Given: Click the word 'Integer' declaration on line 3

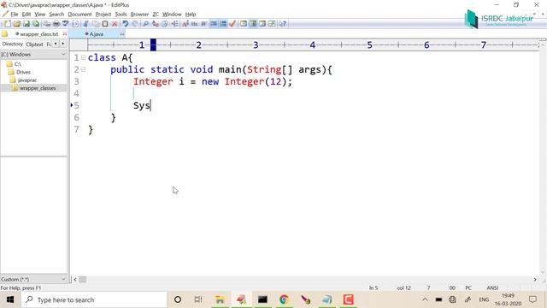Looking at the screenshot, I should [153, 82].
